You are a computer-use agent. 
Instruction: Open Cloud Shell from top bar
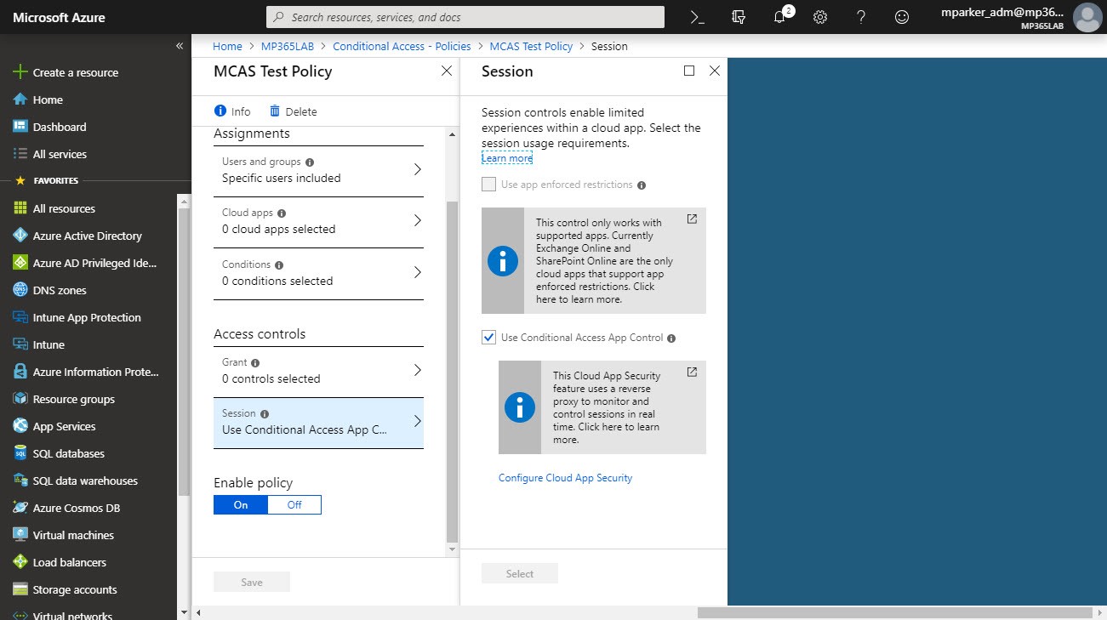pyautogui.click(x=698, y=17)
